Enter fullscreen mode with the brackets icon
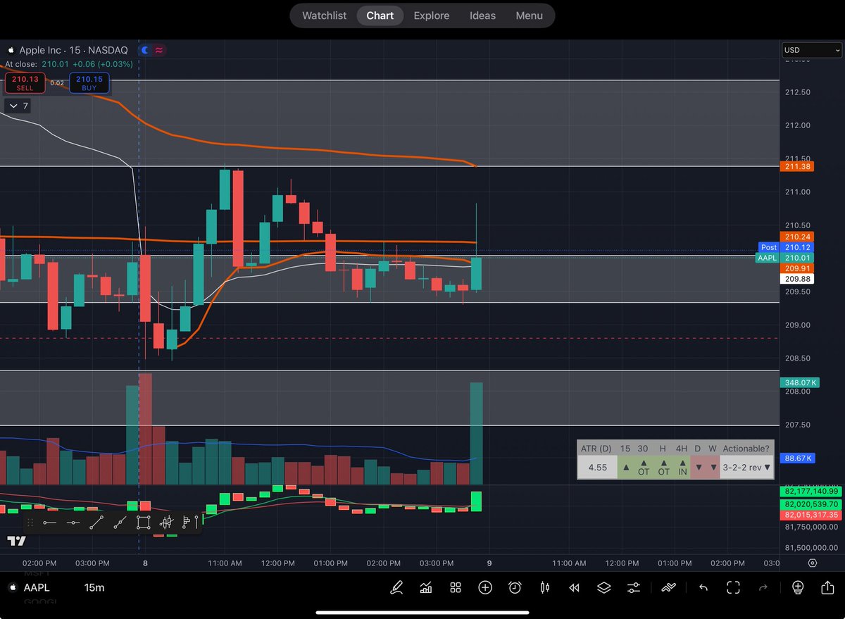Screen dimensions: 845x619 point(733,587)
